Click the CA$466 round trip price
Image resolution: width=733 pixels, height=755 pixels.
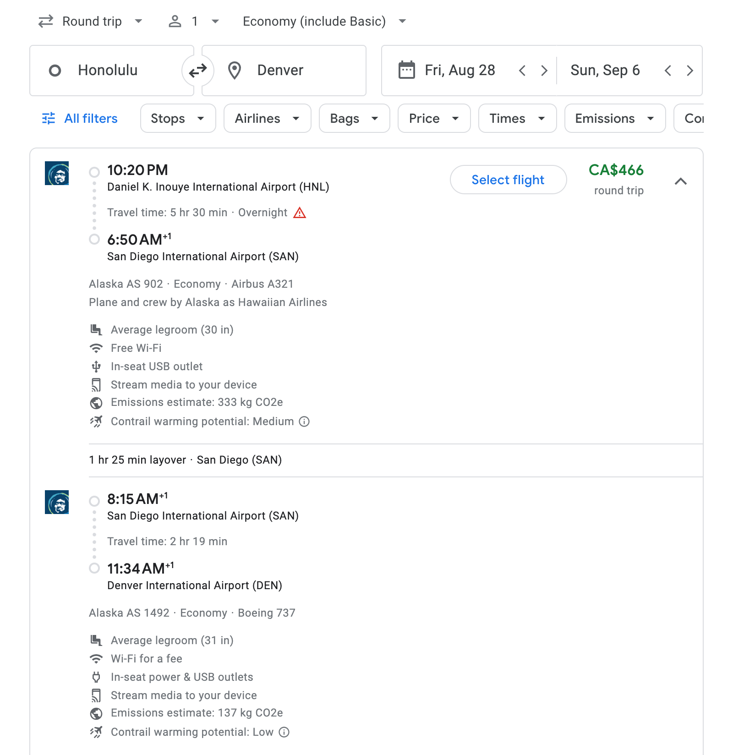(616, 171)
